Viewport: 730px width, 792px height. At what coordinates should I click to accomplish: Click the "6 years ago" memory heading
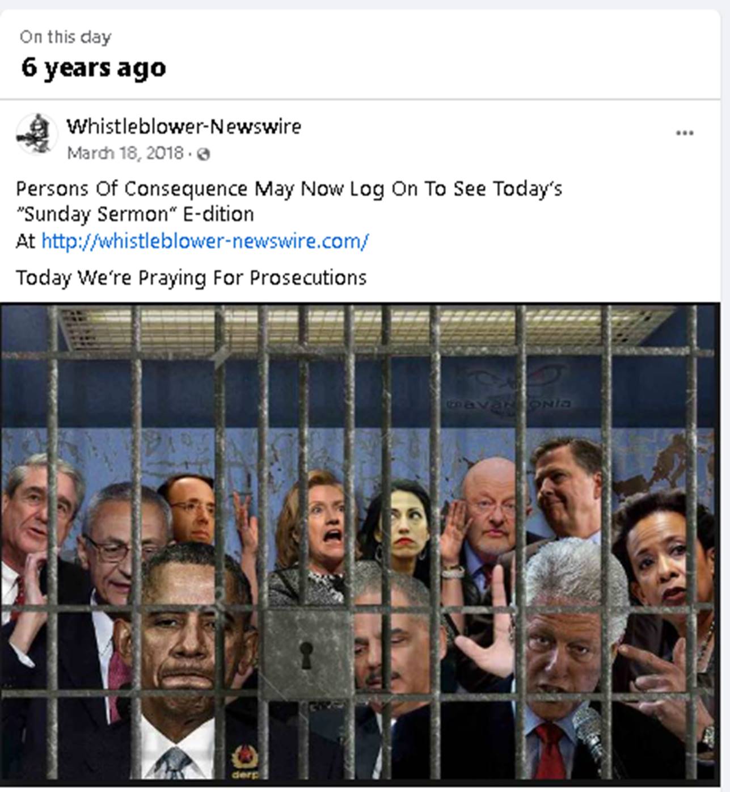tap(94, 68)
